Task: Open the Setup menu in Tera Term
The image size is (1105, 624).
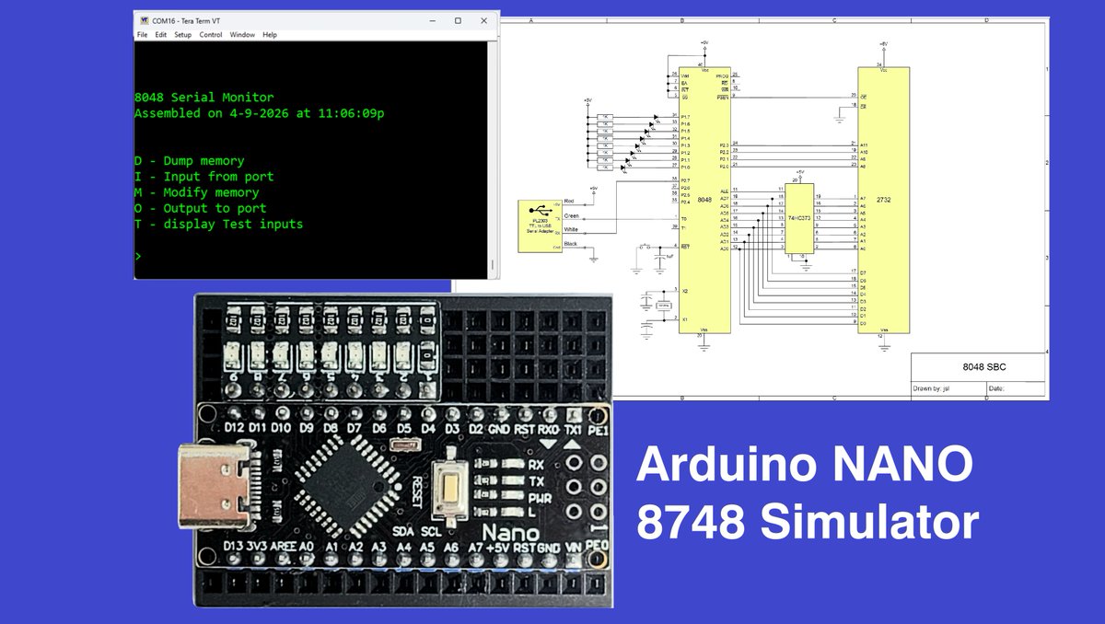Action: [183, 35]
